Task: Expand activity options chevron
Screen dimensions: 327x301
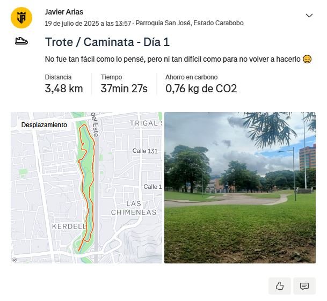Action: [x=309, y=16]
